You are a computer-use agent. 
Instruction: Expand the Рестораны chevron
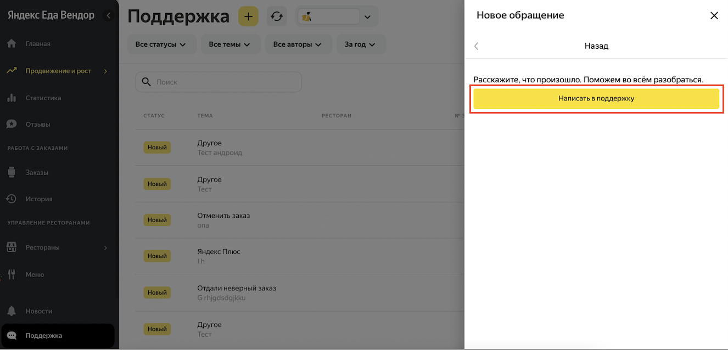(106, 248)
